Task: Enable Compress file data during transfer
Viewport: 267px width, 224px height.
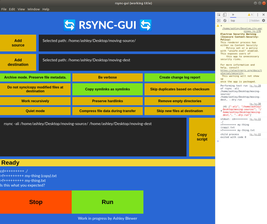Action: click(107, 111)
